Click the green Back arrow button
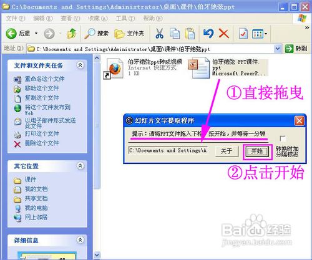This screenshot has width=312, height=260. (x=11, y=34)
